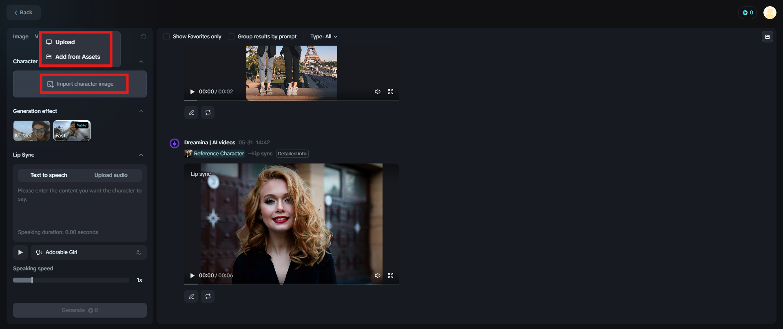This screenshot has height=329, width=783.
Task: Go back using the Back button
Action: pos(23,13)
